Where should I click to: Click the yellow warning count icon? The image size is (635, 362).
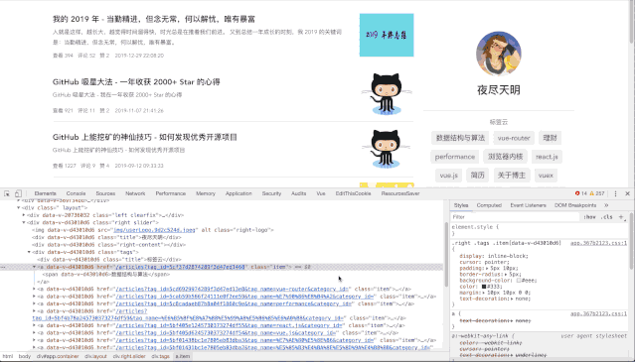(591, 193)
